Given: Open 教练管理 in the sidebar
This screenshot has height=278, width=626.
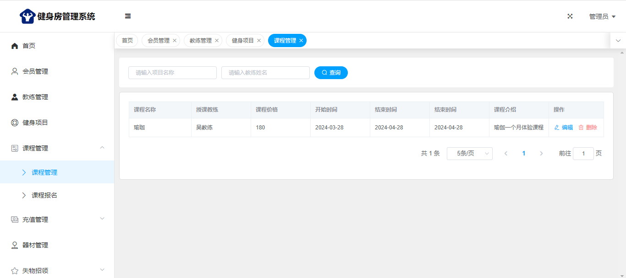Looking at the screenshot, I should pos(35,97).
